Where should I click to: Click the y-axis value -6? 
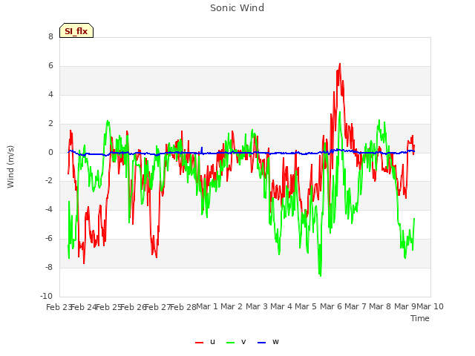50,239
